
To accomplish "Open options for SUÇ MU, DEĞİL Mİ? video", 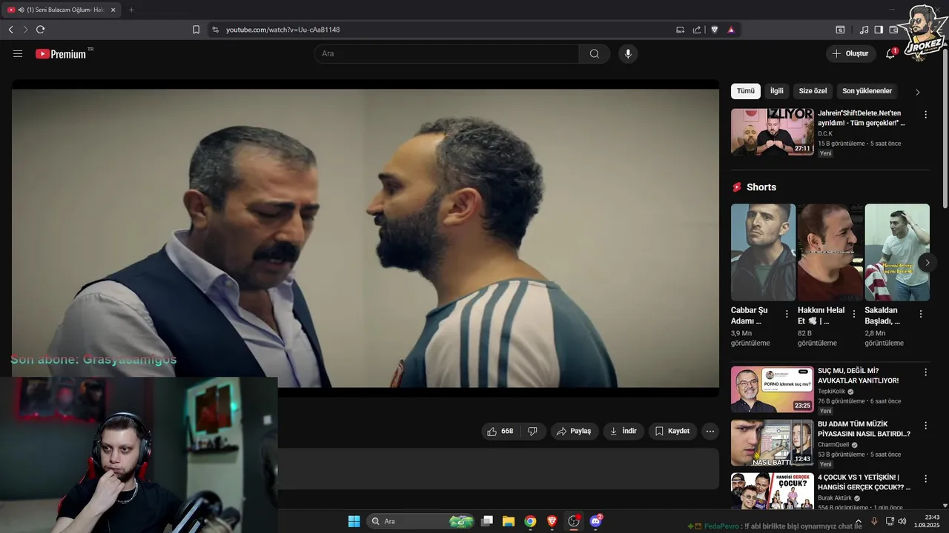I will click(925, 372).
